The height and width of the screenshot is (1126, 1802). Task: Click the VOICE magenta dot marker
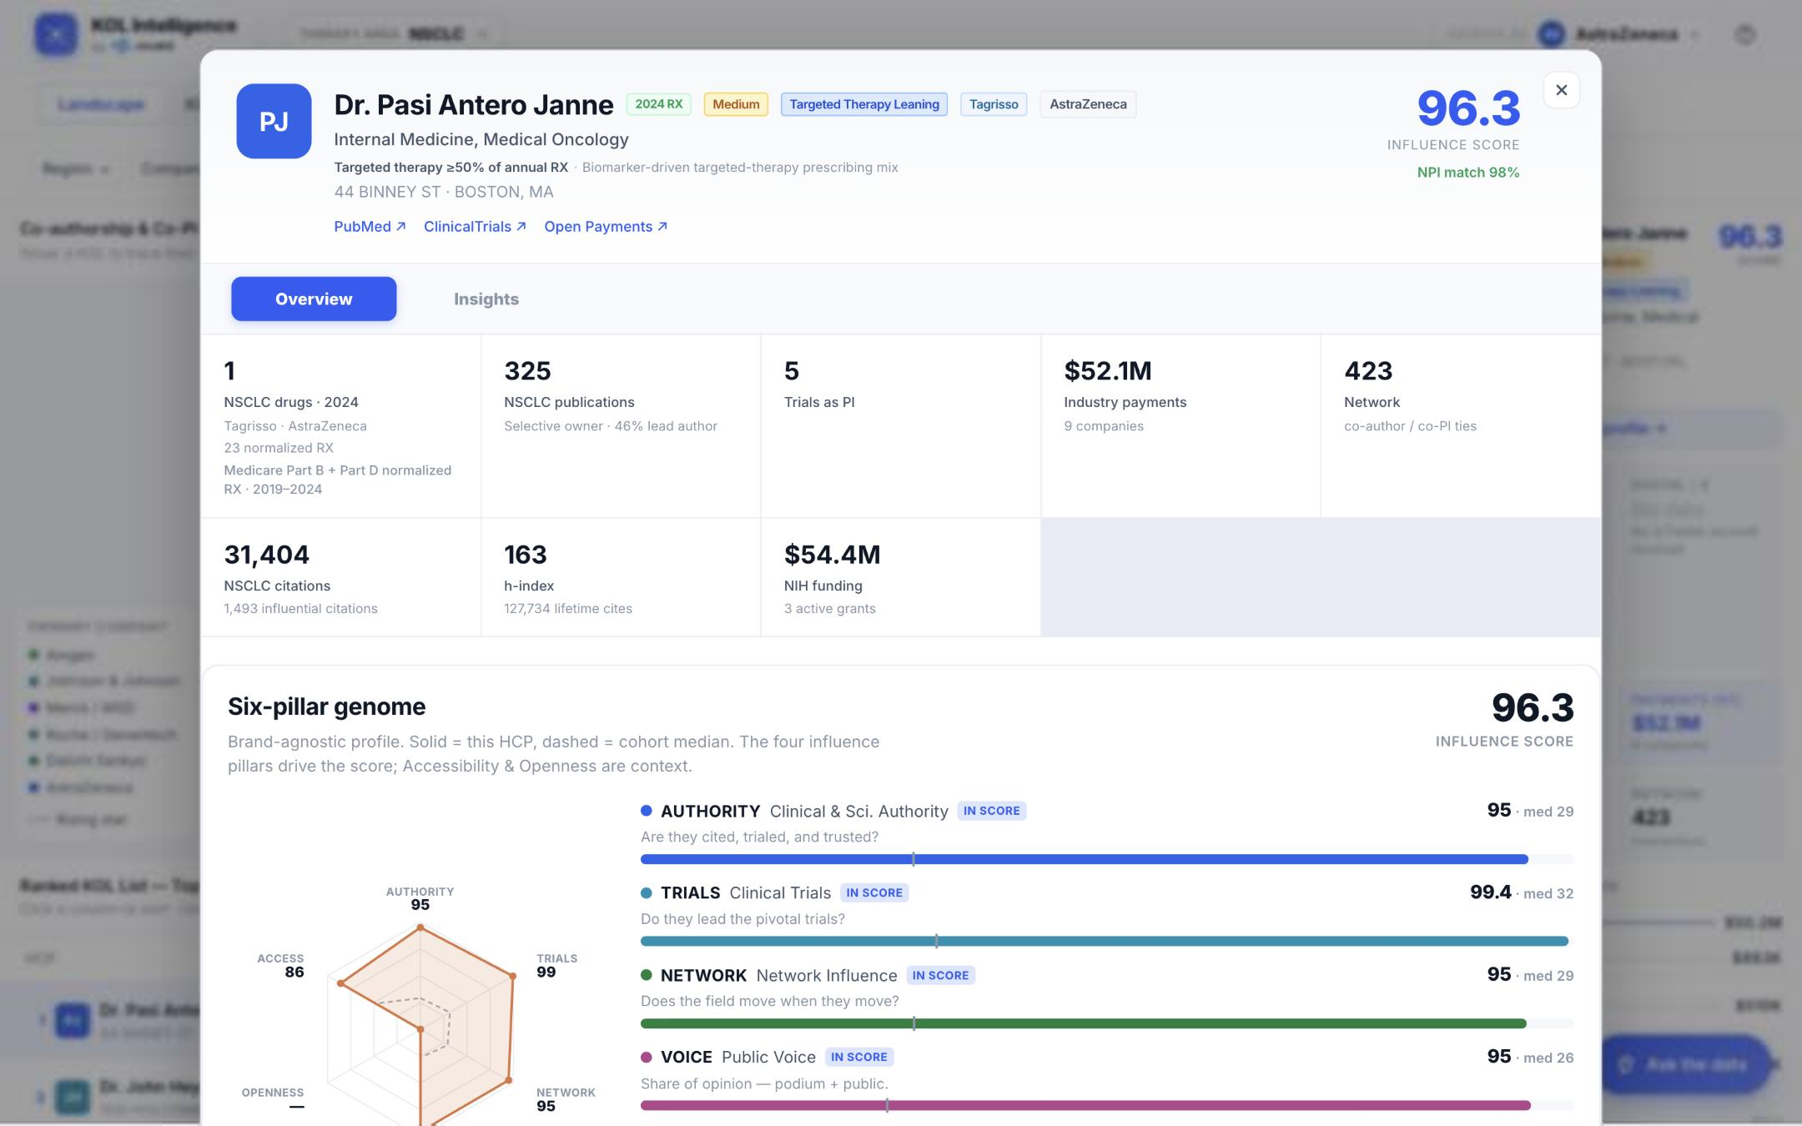[646, 1057]
